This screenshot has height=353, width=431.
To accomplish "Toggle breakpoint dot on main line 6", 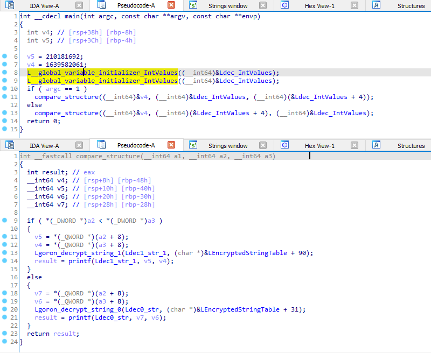I will pyautogui.click(x=4, y=56).
